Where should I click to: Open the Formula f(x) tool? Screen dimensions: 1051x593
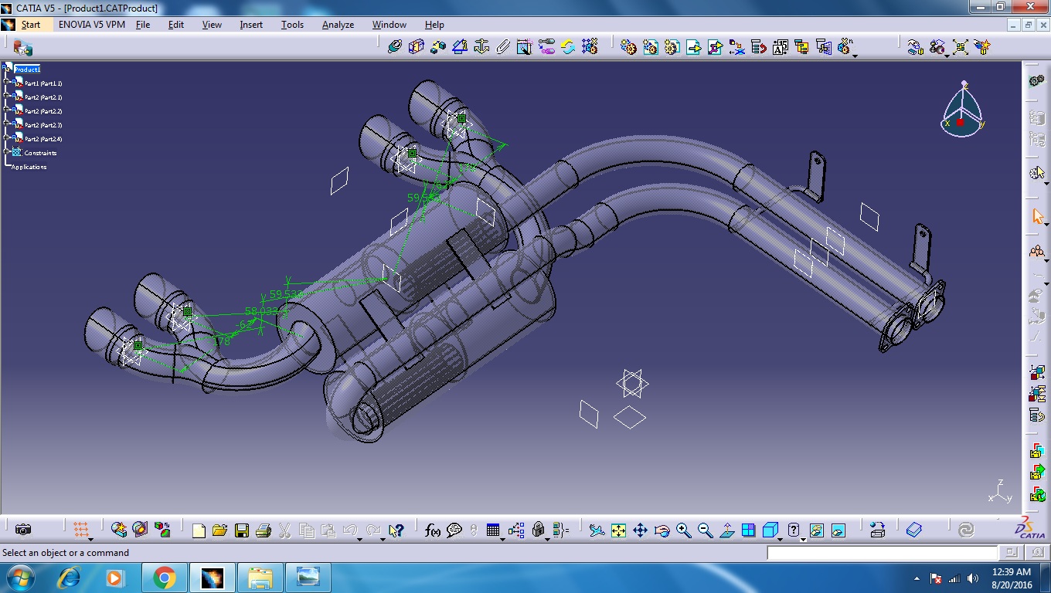coord(433,530)
